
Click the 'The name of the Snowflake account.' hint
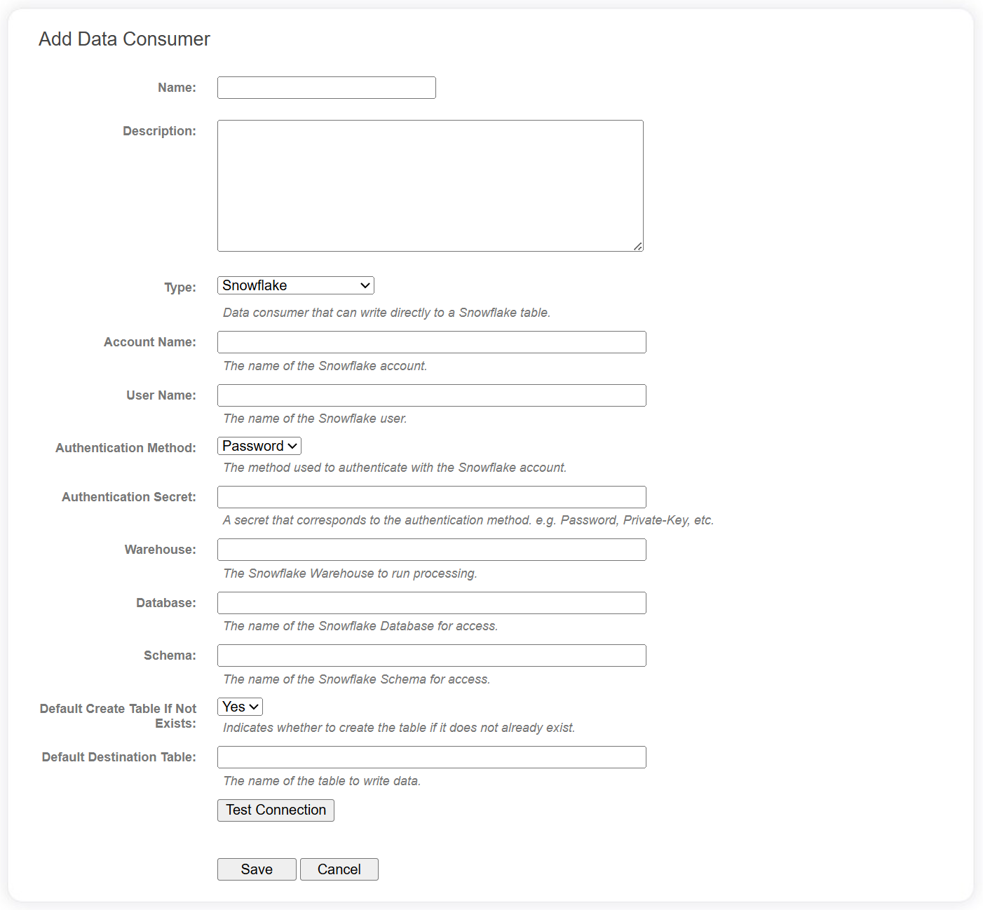tap(325, 366)
